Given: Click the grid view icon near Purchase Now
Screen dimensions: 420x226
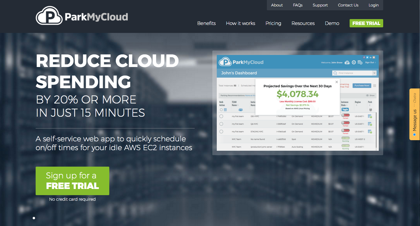Looking at the screenshot, I should (375, 86).
